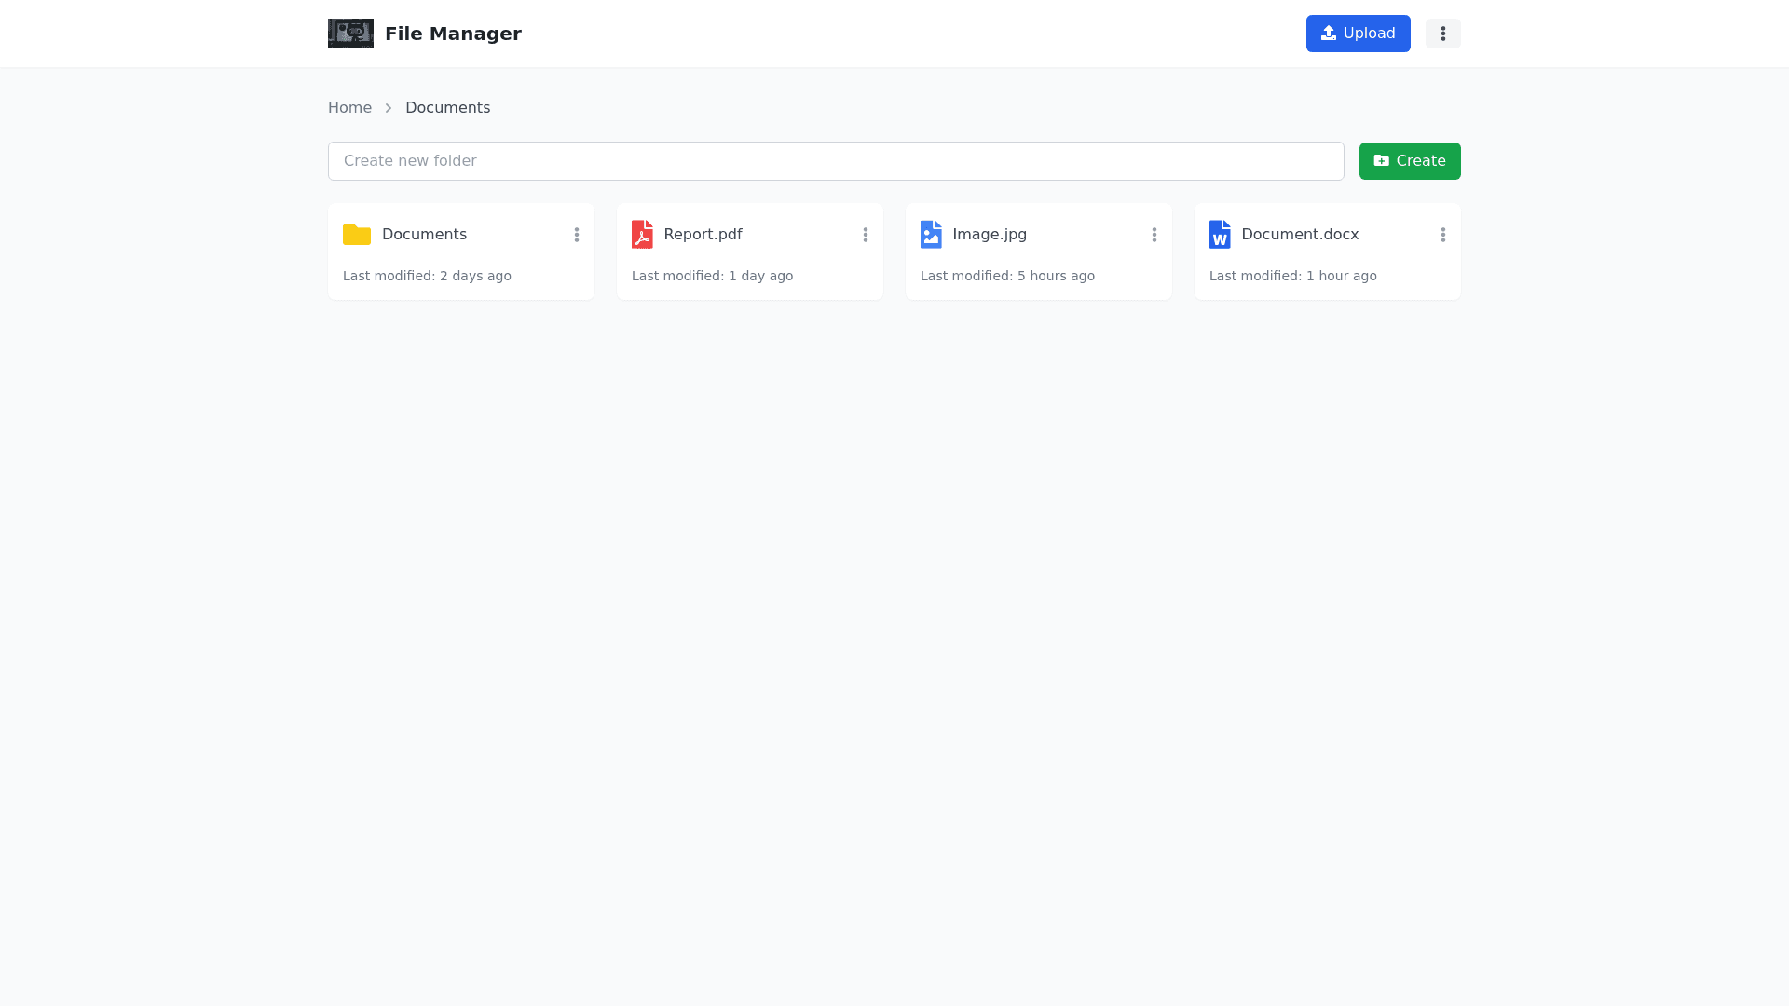This screenshot has height=1006, width=1789.
Task: Focus the Create new folder input field
Action: [x=835, y=161]
